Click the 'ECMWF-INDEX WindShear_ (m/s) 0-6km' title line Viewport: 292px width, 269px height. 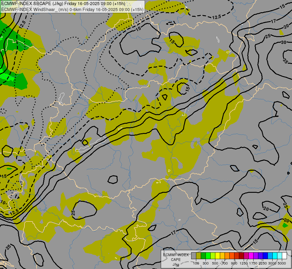[72, 10]
